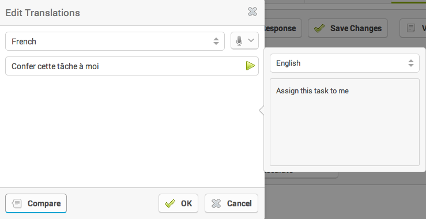Click the up-down arrows in the French selector
426x219 pixels.
pyautogui.click(x=216, y=41)
